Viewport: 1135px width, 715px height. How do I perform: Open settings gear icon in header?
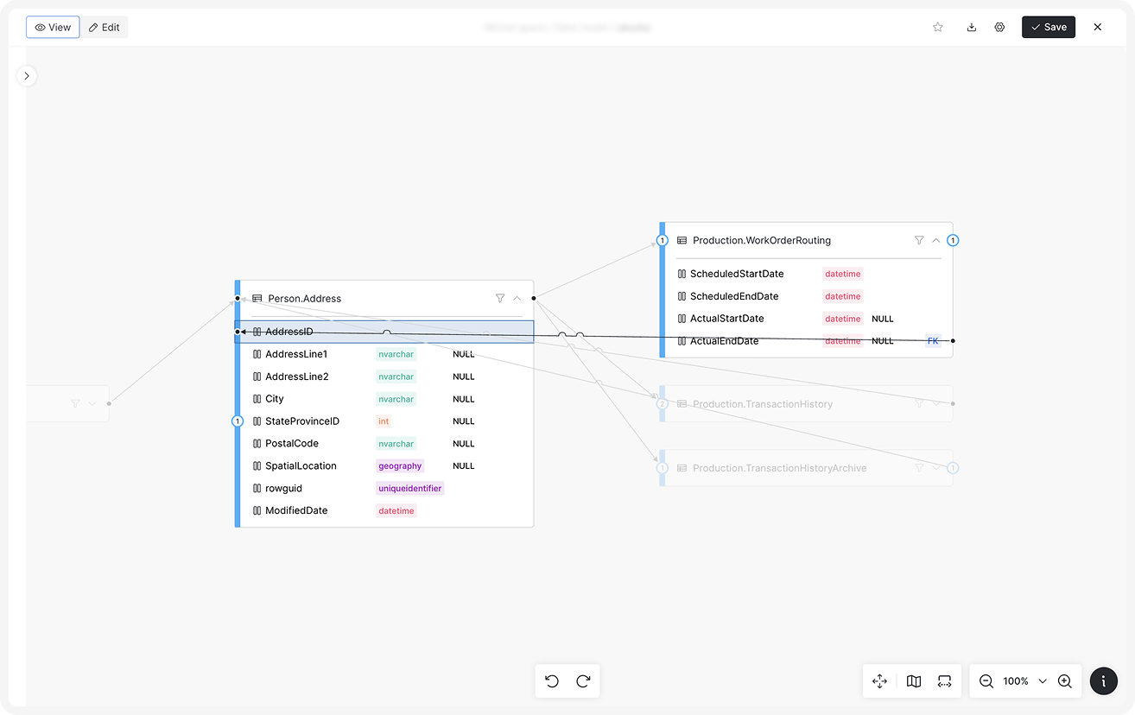pyautogui.click(x=999, y=27)
